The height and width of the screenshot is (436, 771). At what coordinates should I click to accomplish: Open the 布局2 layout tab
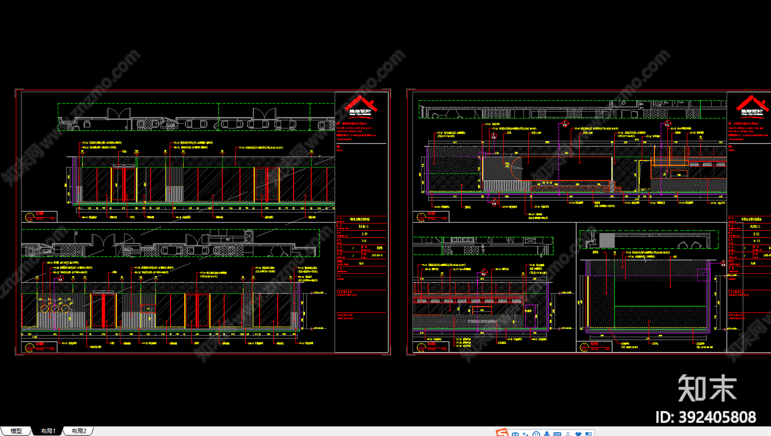click(x=79, y=431)
